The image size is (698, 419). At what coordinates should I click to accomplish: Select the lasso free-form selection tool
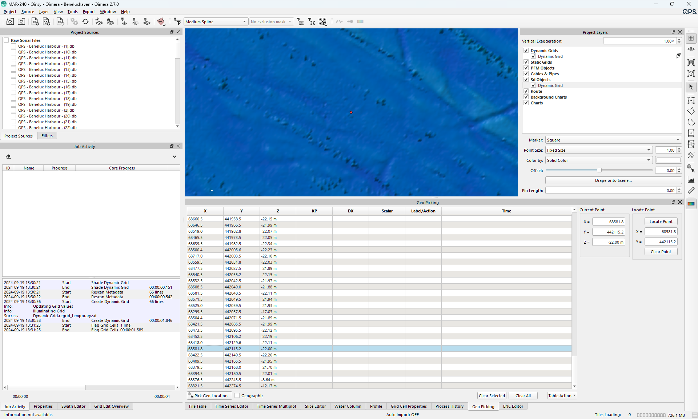[691, 122]
